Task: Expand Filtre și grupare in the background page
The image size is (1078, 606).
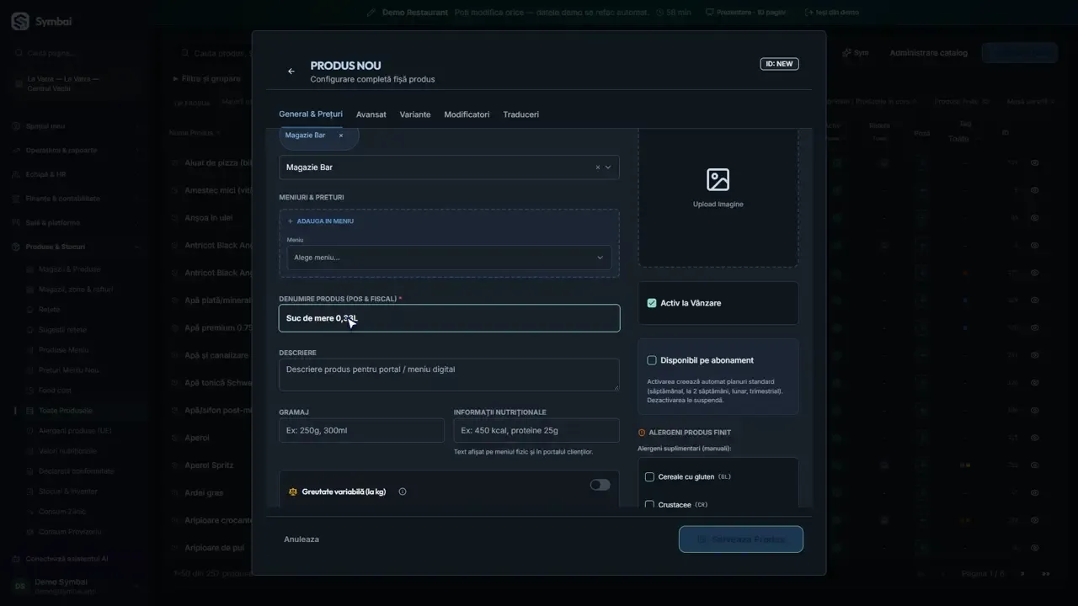Action: point(207,79)
